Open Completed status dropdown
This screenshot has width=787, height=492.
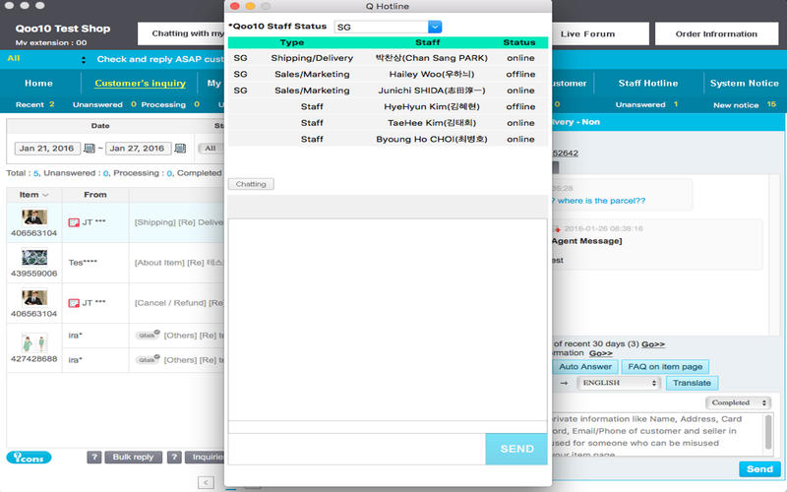click(x=738, y=402)
